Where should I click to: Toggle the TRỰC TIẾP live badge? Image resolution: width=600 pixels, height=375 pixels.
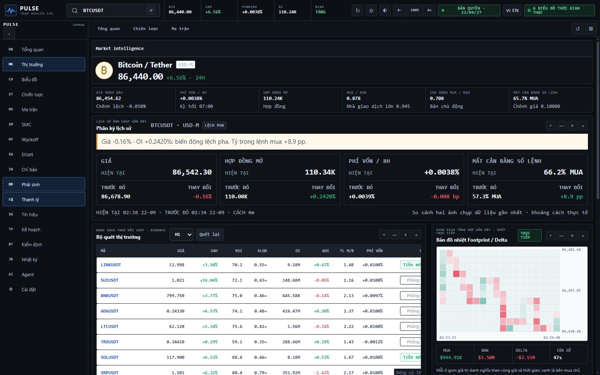click(530, 235)
